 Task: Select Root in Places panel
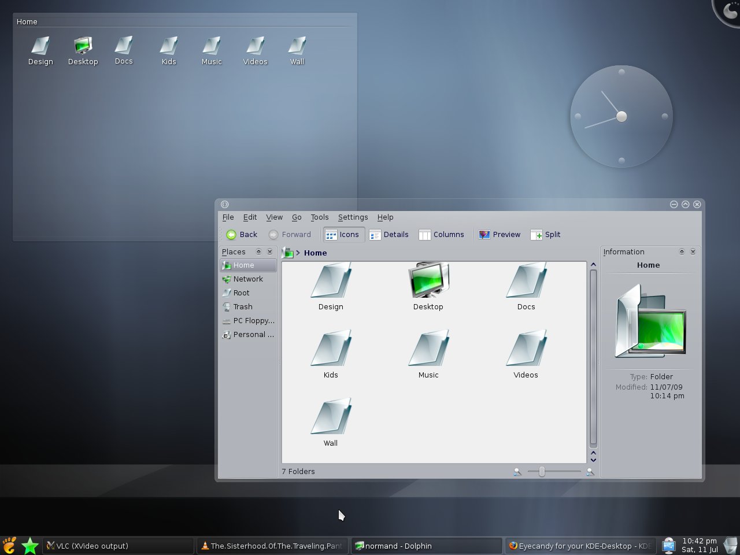pos(249,293)
